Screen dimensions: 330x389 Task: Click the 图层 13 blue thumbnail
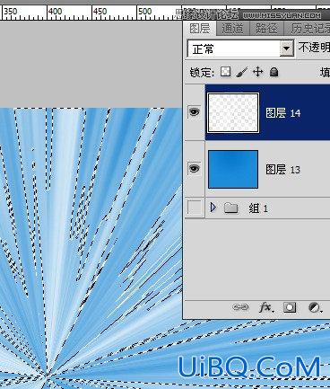[x=233, y=170]
